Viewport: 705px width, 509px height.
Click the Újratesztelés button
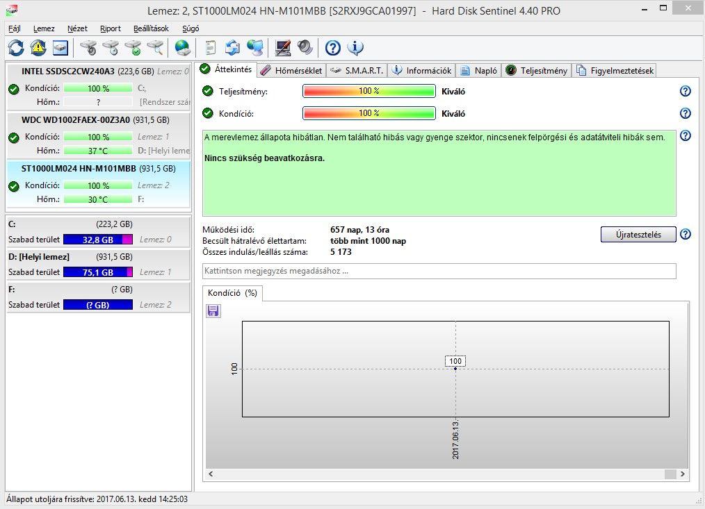(638, 235)
